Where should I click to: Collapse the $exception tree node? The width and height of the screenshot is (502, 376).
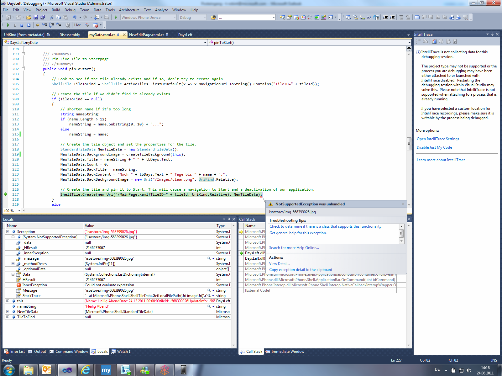[8, 232]
